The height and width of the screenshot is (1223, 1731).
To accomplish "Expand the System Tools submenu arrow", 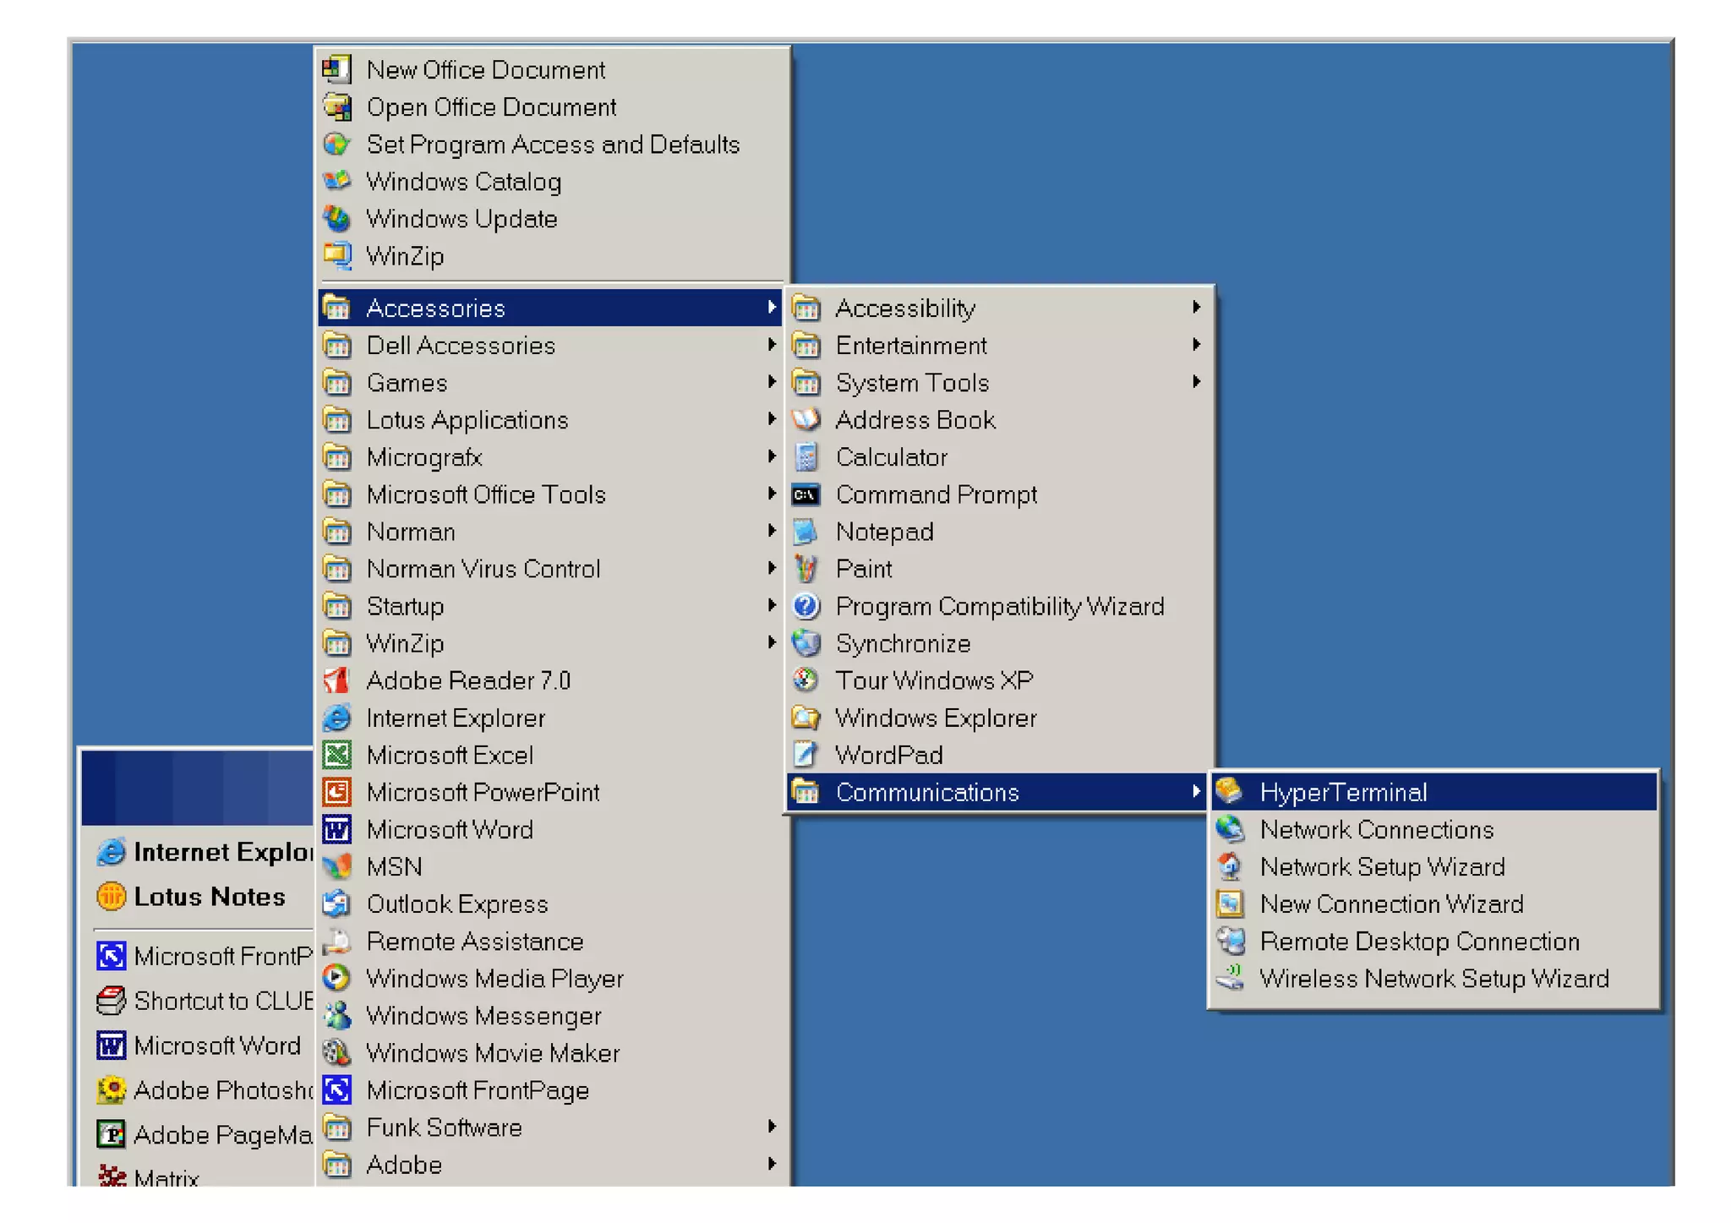I will pos(1196,382).
